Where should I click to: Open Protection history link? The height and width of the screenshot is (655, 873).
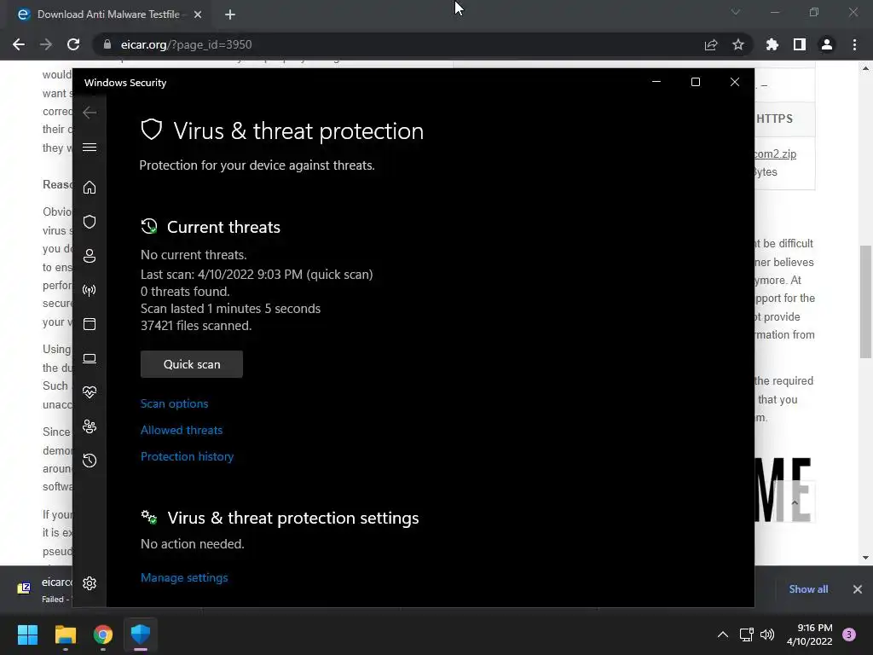click(187, 457)
